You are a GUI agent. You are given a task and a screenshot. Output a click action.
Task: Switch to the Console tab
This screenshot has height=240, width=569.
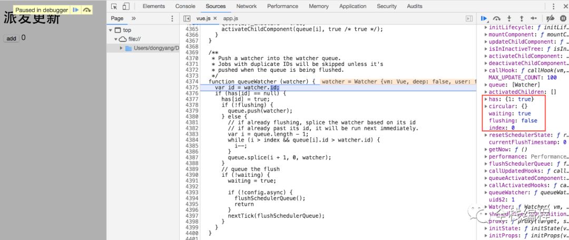click(x=185, y=6)
